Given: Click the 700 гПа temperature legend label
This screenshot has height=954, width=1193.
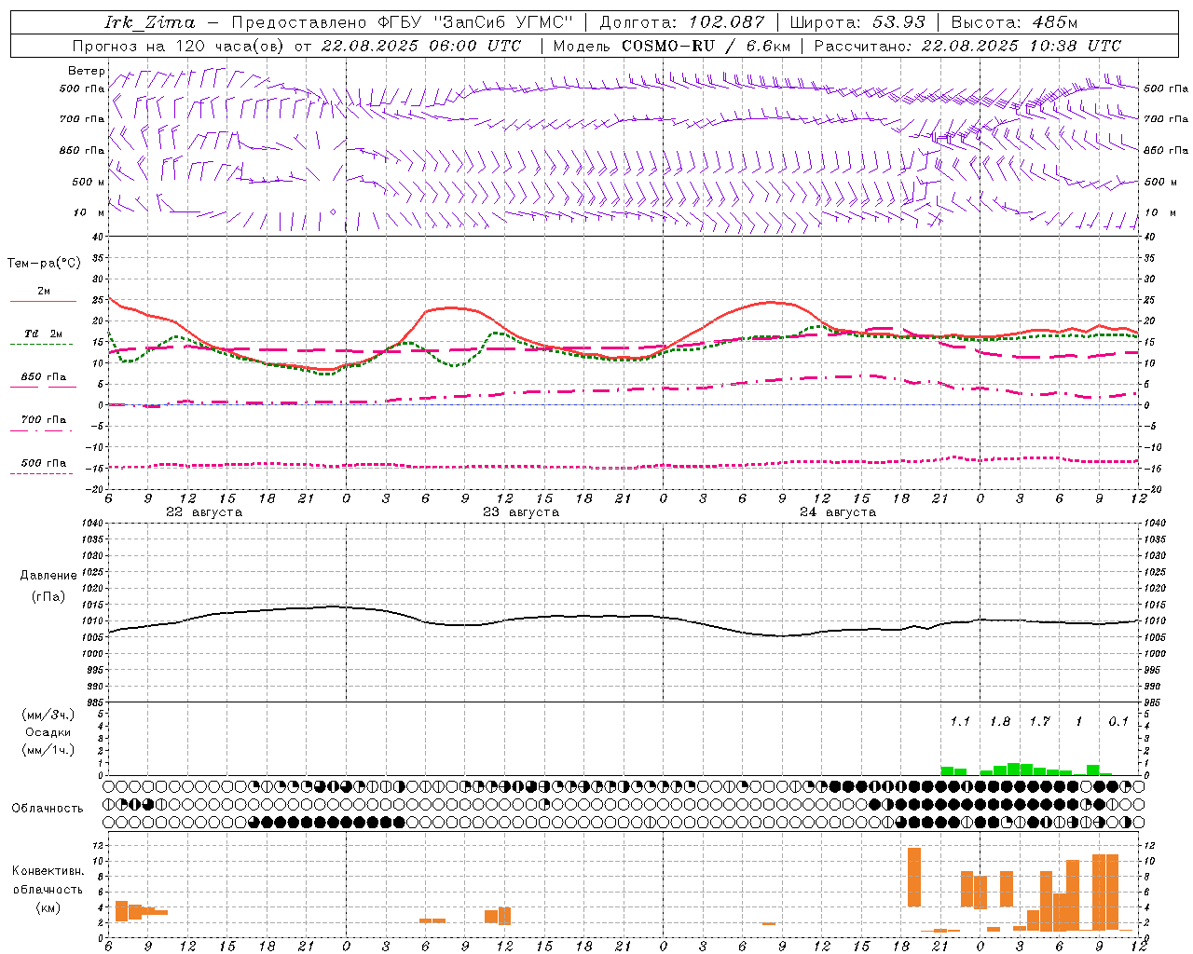Looking at the screenshot, I should click(44, 419).
